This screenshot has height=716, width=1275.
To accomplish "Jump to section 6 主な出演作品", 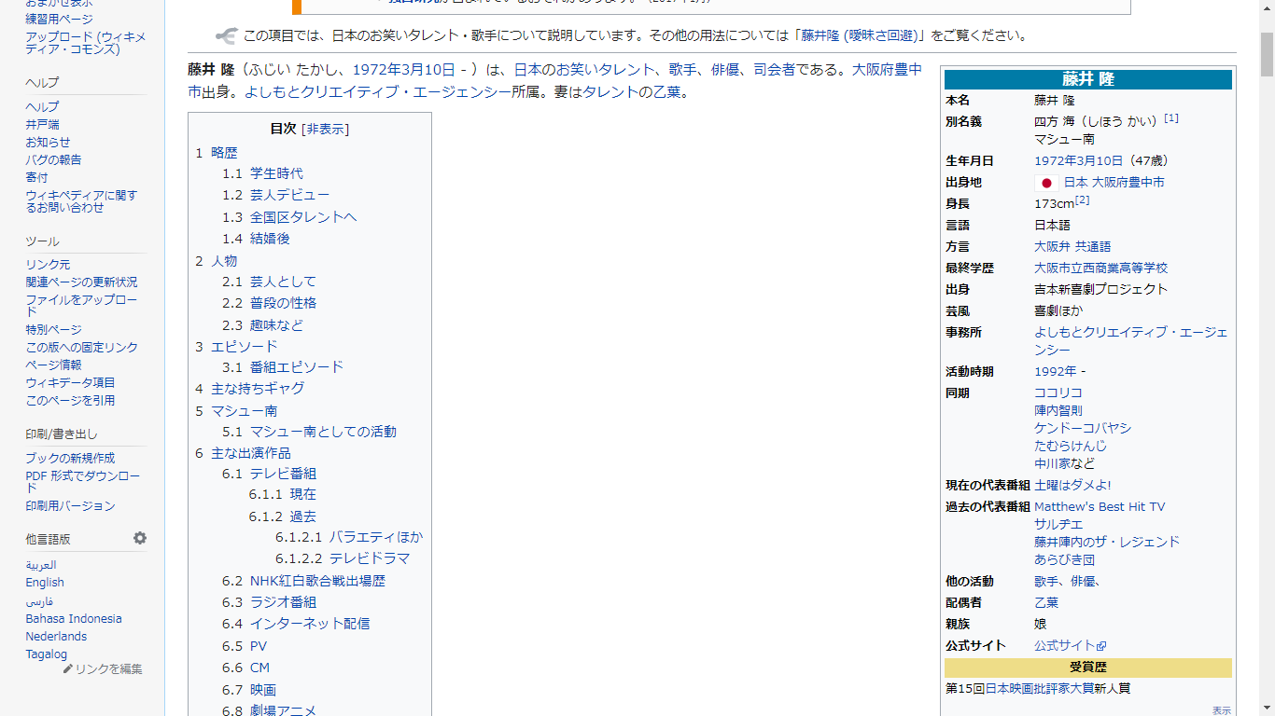I will [243, 453].
